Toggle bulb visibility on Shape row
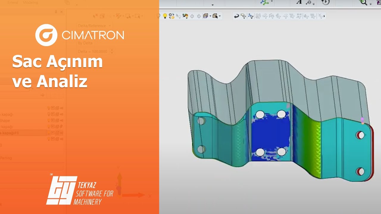Screen dimensions: 381x214 [49, 120]
